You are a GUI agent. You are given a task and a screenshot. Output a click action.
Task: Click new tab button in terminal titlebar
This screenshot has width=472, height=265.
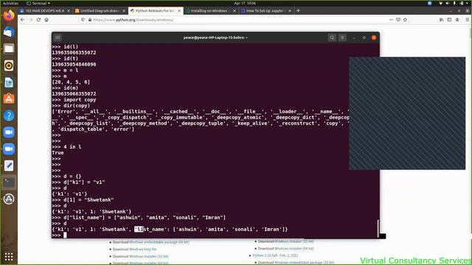point(58,38)
